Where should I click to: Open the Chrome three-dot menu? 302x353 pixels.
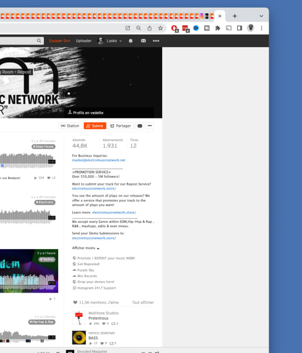tap(261, 28)
